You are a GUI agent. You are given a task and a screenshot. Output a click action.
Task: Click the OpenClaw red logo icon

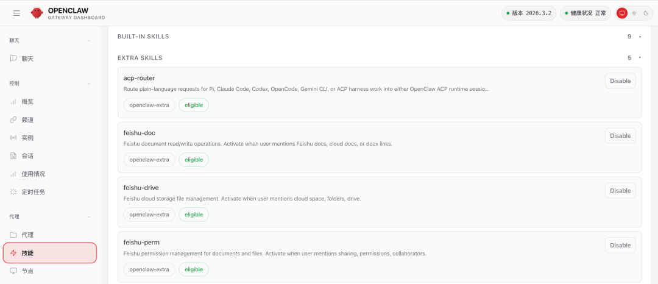pyautogui.click(x=37, y=13)
